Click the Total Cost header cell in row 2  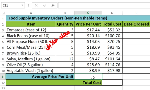click(112, 24)
